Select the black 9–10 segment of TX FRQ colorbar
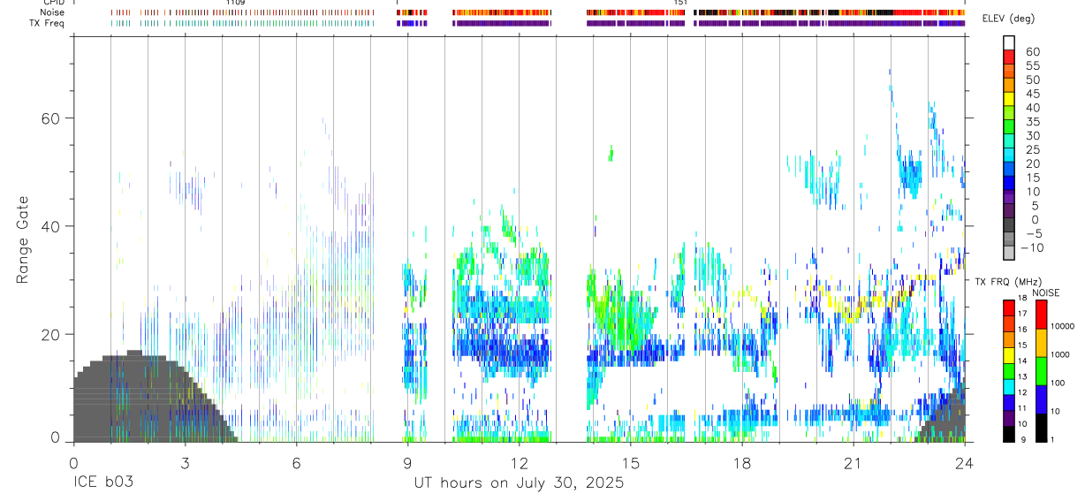Viewport: 1085px width, 501px height. pos(1009,434)
